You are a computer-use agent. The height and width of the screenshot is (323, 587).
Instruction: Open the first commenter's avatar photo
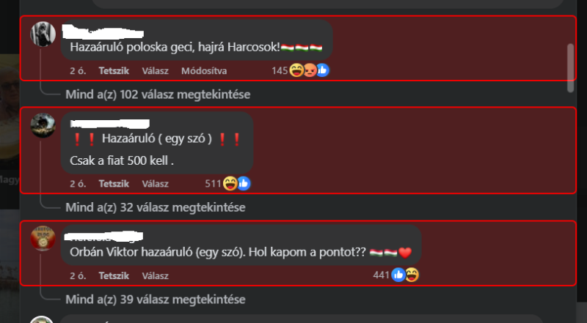pos(43,34)
